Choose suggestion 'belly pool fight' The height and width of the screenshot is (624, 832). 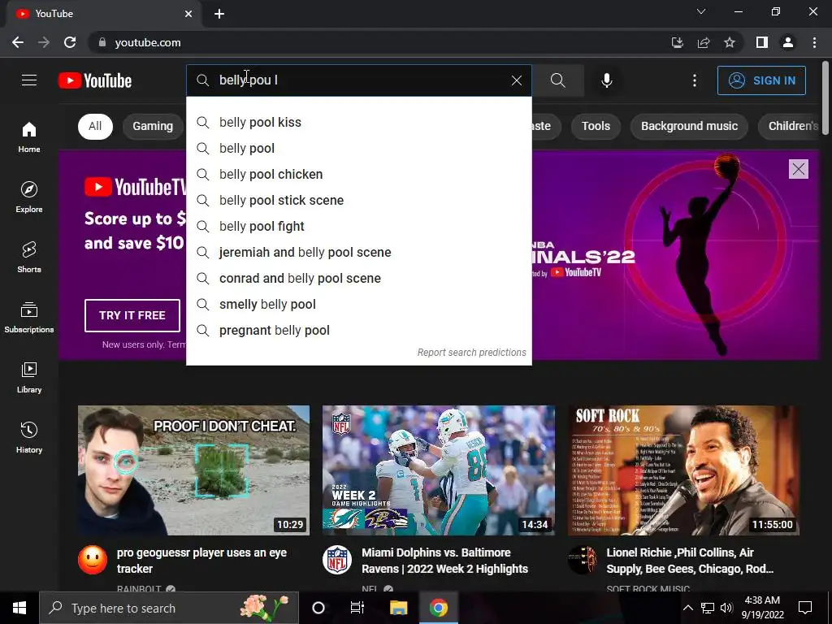358,226
